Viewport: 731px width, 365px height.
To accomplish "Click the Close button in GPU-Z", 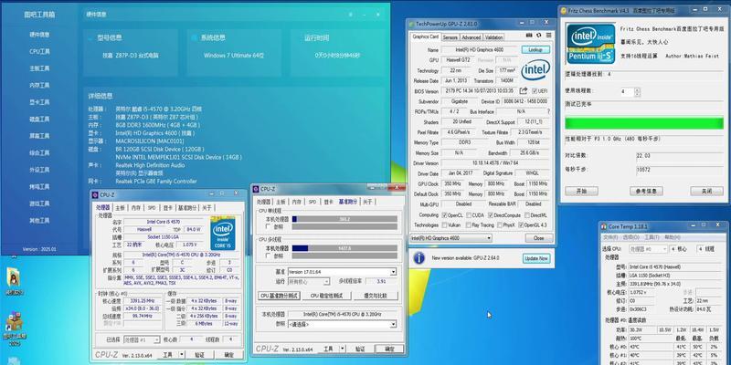I will point(538,238).
